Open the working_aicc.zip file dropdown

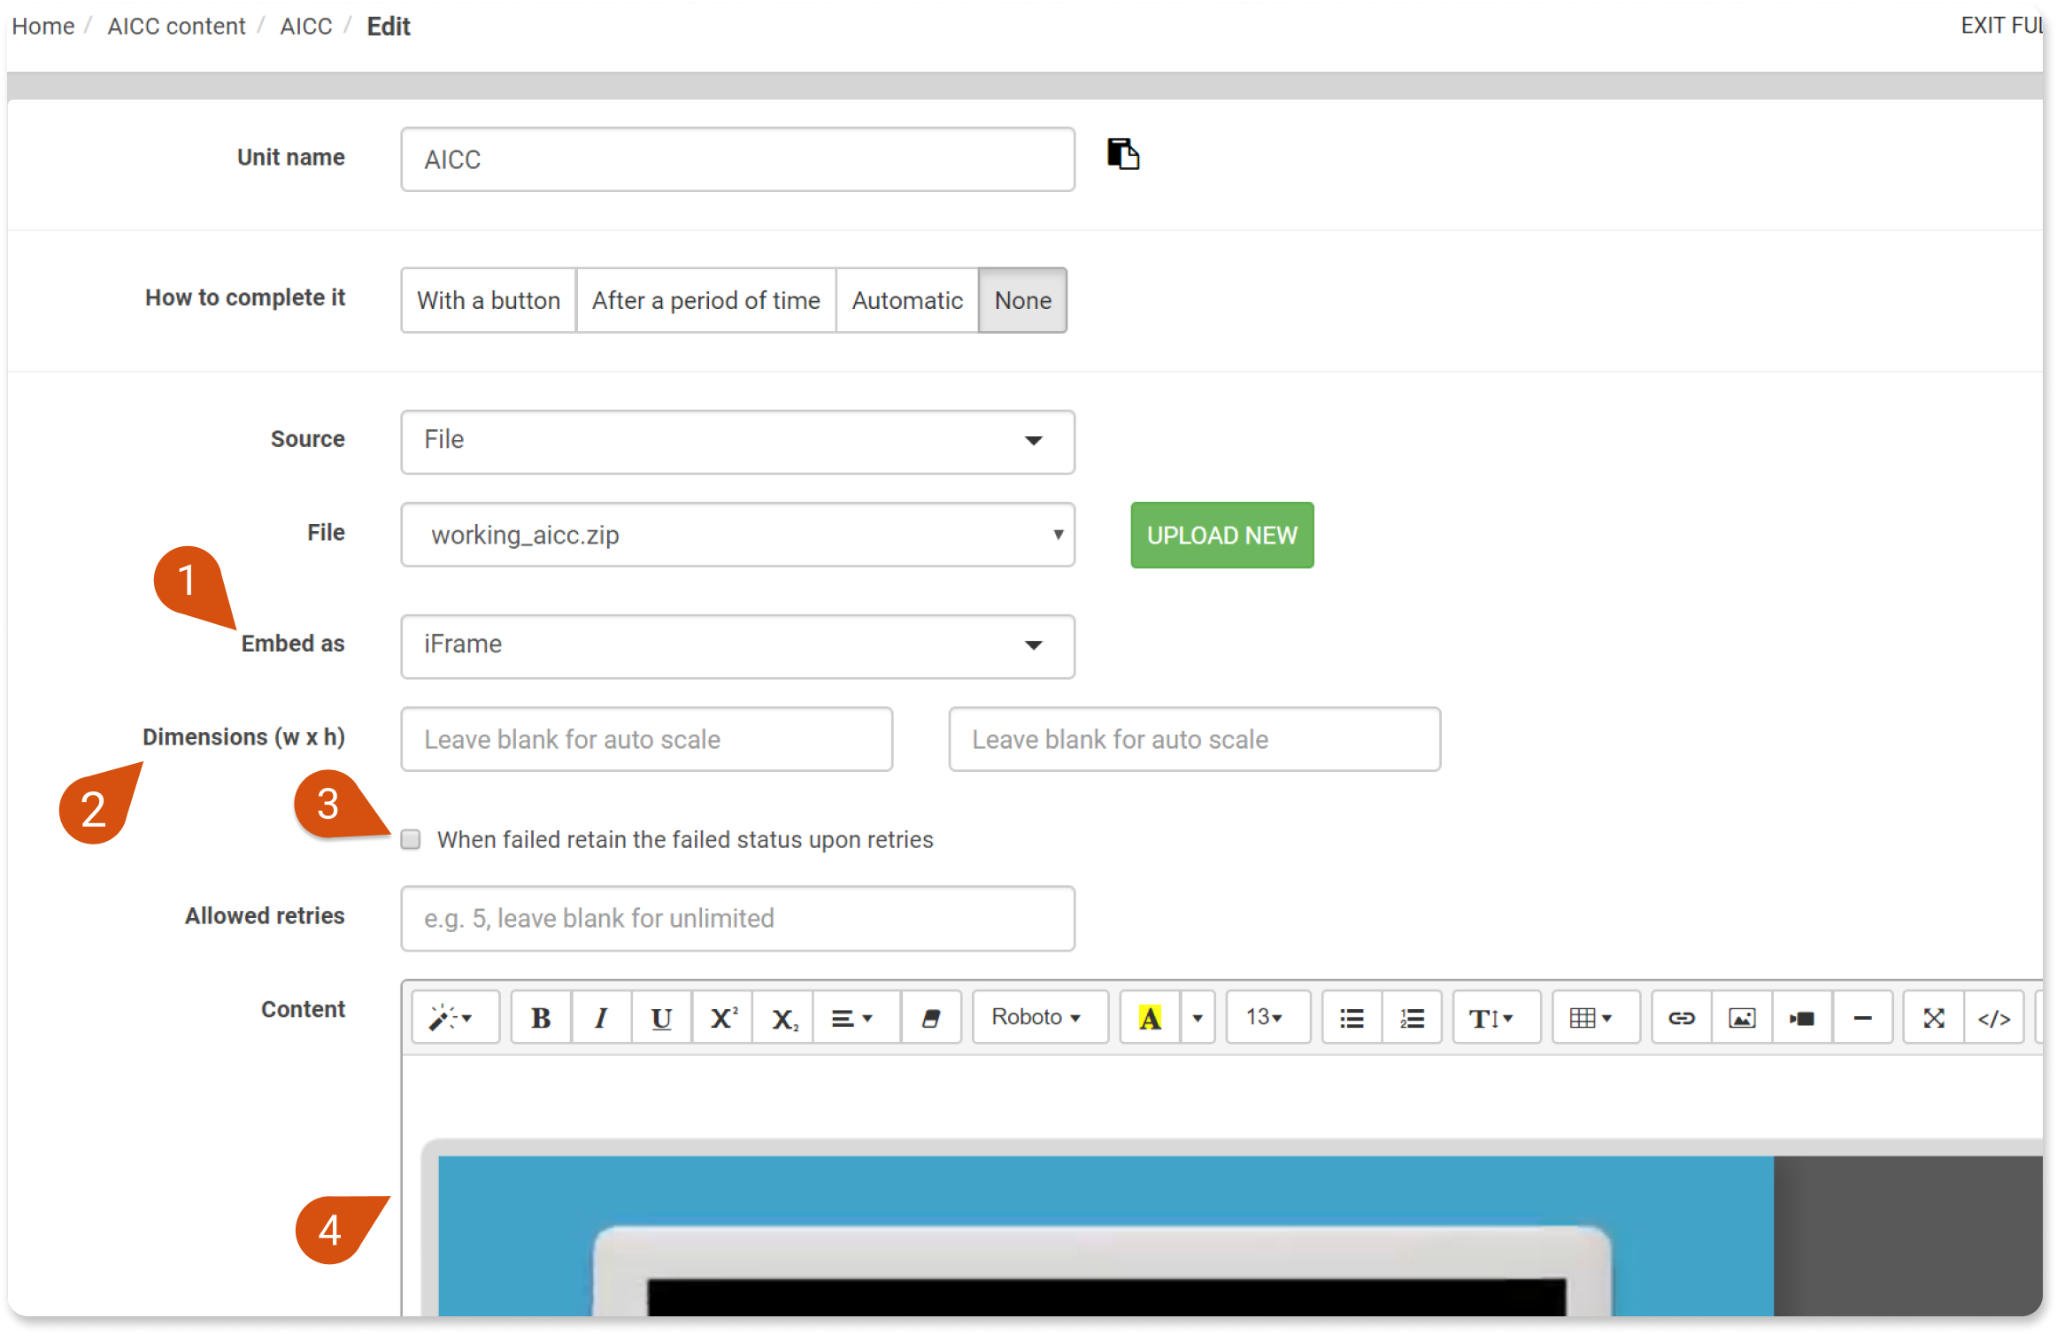737,535
